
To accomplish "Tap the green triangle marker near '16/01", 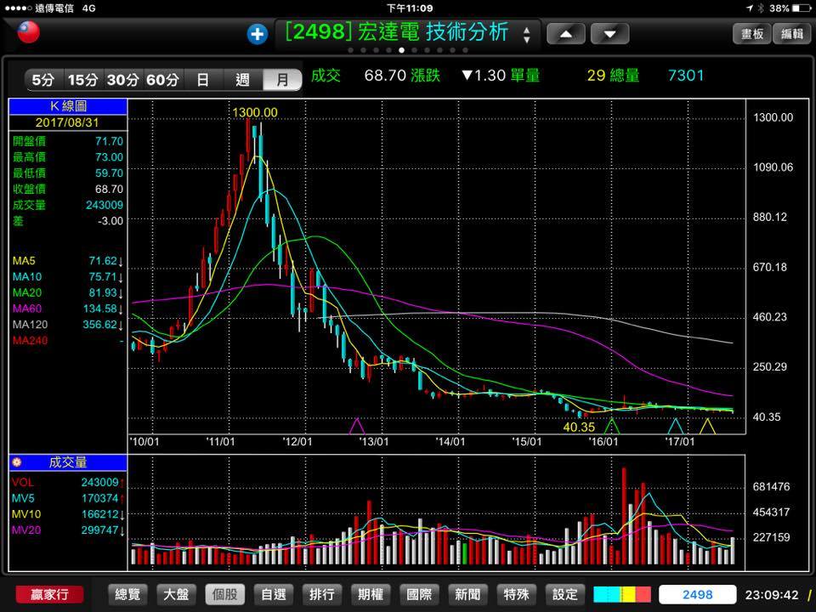I will [x=612, y=426].
